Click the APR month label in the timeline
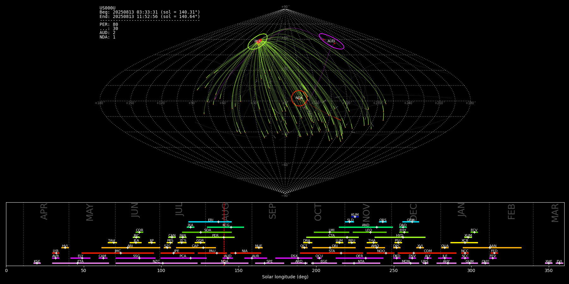 [44, 211]
